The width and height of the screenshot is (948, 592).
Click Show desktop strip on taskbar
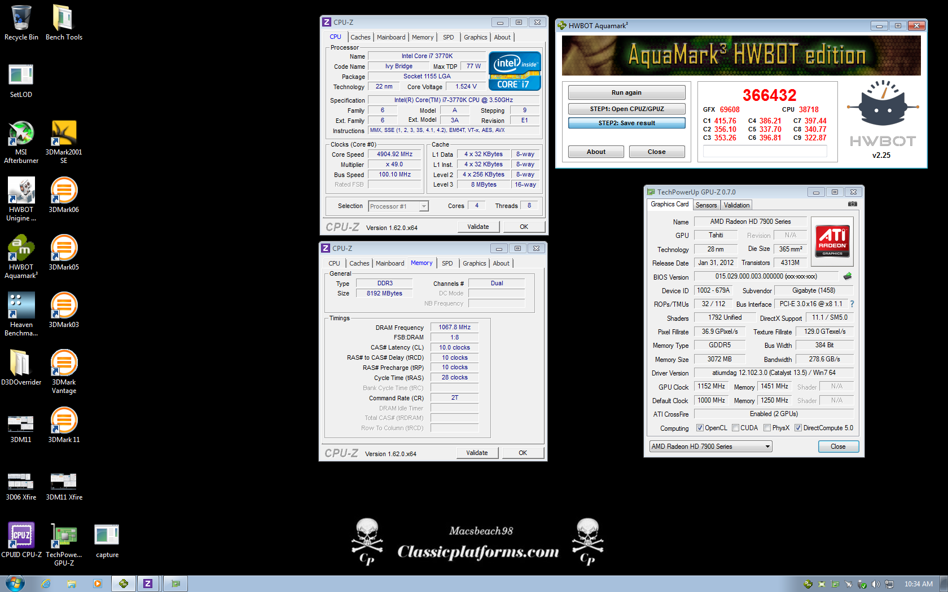[x=943, y=584]
